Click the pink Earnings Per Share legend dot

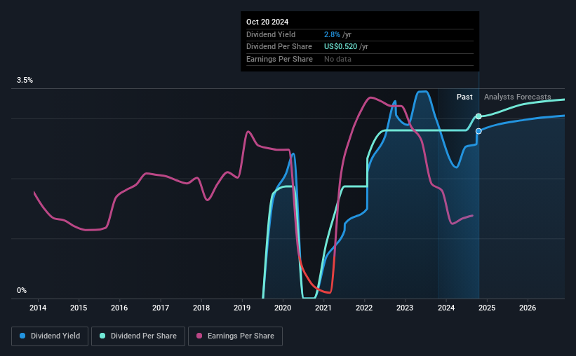pyautogui.click(x=199, y=336)
